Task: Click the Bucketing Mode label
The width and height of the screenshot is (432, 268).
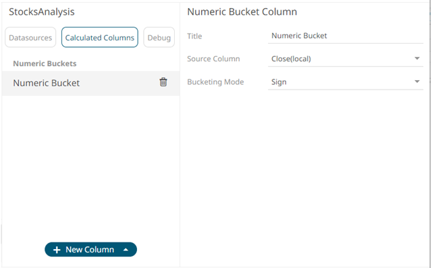Action: pos(215,82)
